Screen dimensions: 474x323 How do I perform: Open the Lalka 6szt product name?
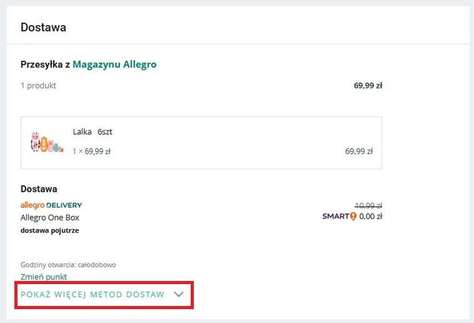(92, 131)
